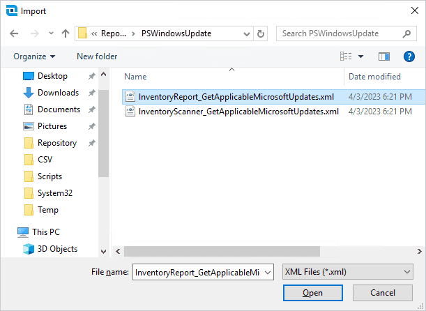Open Pictures in the sidebar

coord(52,126)
